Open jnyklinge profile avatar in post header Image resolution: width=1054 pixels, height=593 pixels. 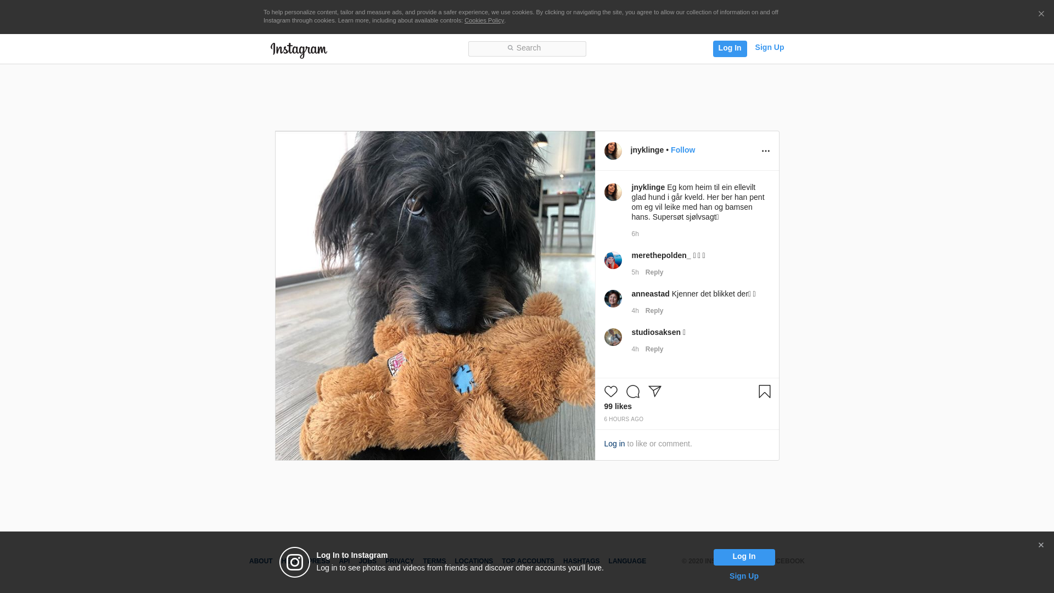[x=613, y=151]
